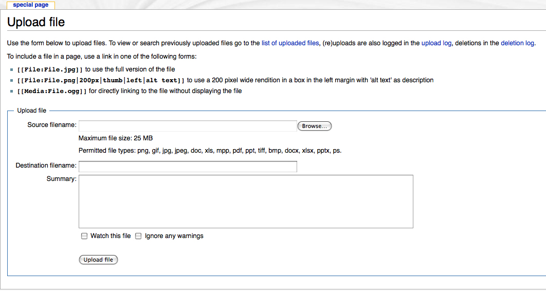Viewport: 546px width, 291px height.
Task: Click the 'Maximum file size: 25 MB' text
Action: click(x=116, y=138)
